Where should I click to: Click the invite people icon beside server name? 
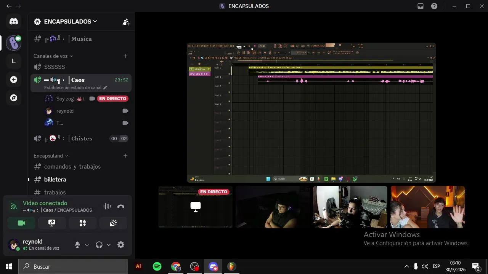click(126, 22)
